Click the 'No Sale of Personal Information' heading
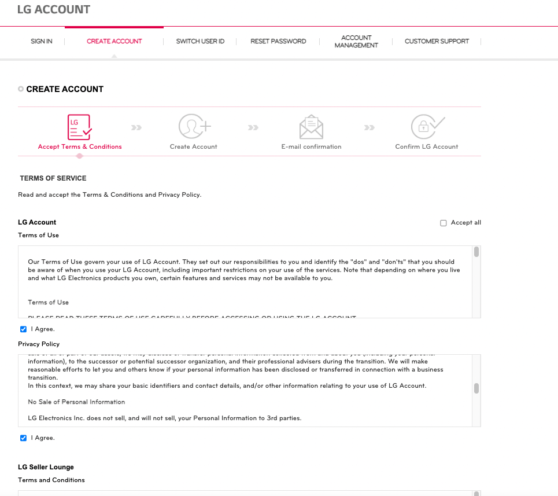The image size is (558, 496). coord(76,402)
